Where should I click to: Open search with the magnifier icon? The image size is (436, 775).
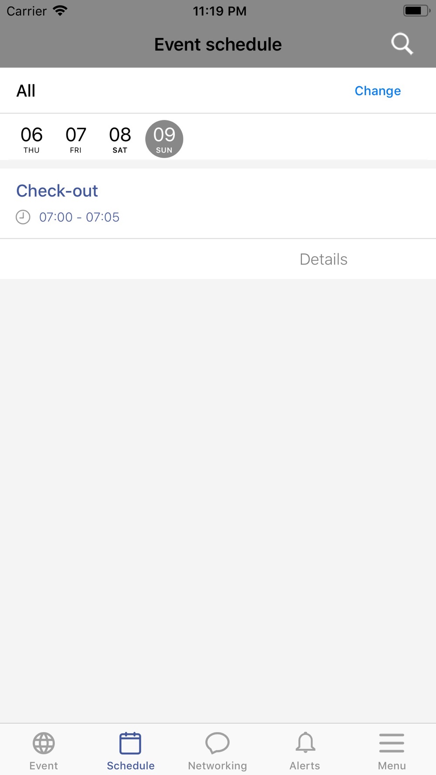(402, 44)
